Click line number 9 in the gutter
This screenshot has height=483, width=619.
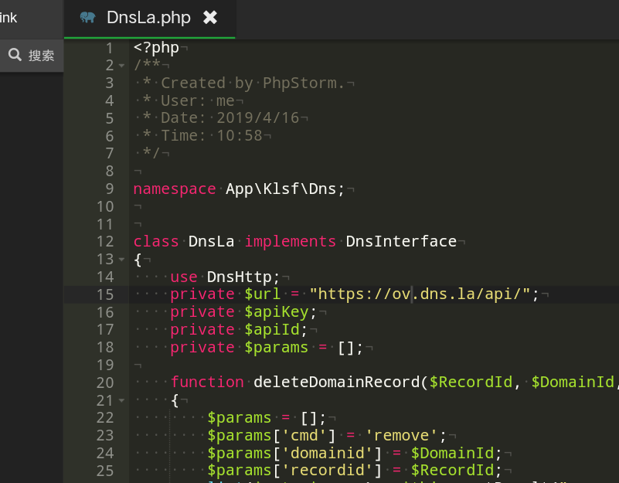[x=108, y=189]
